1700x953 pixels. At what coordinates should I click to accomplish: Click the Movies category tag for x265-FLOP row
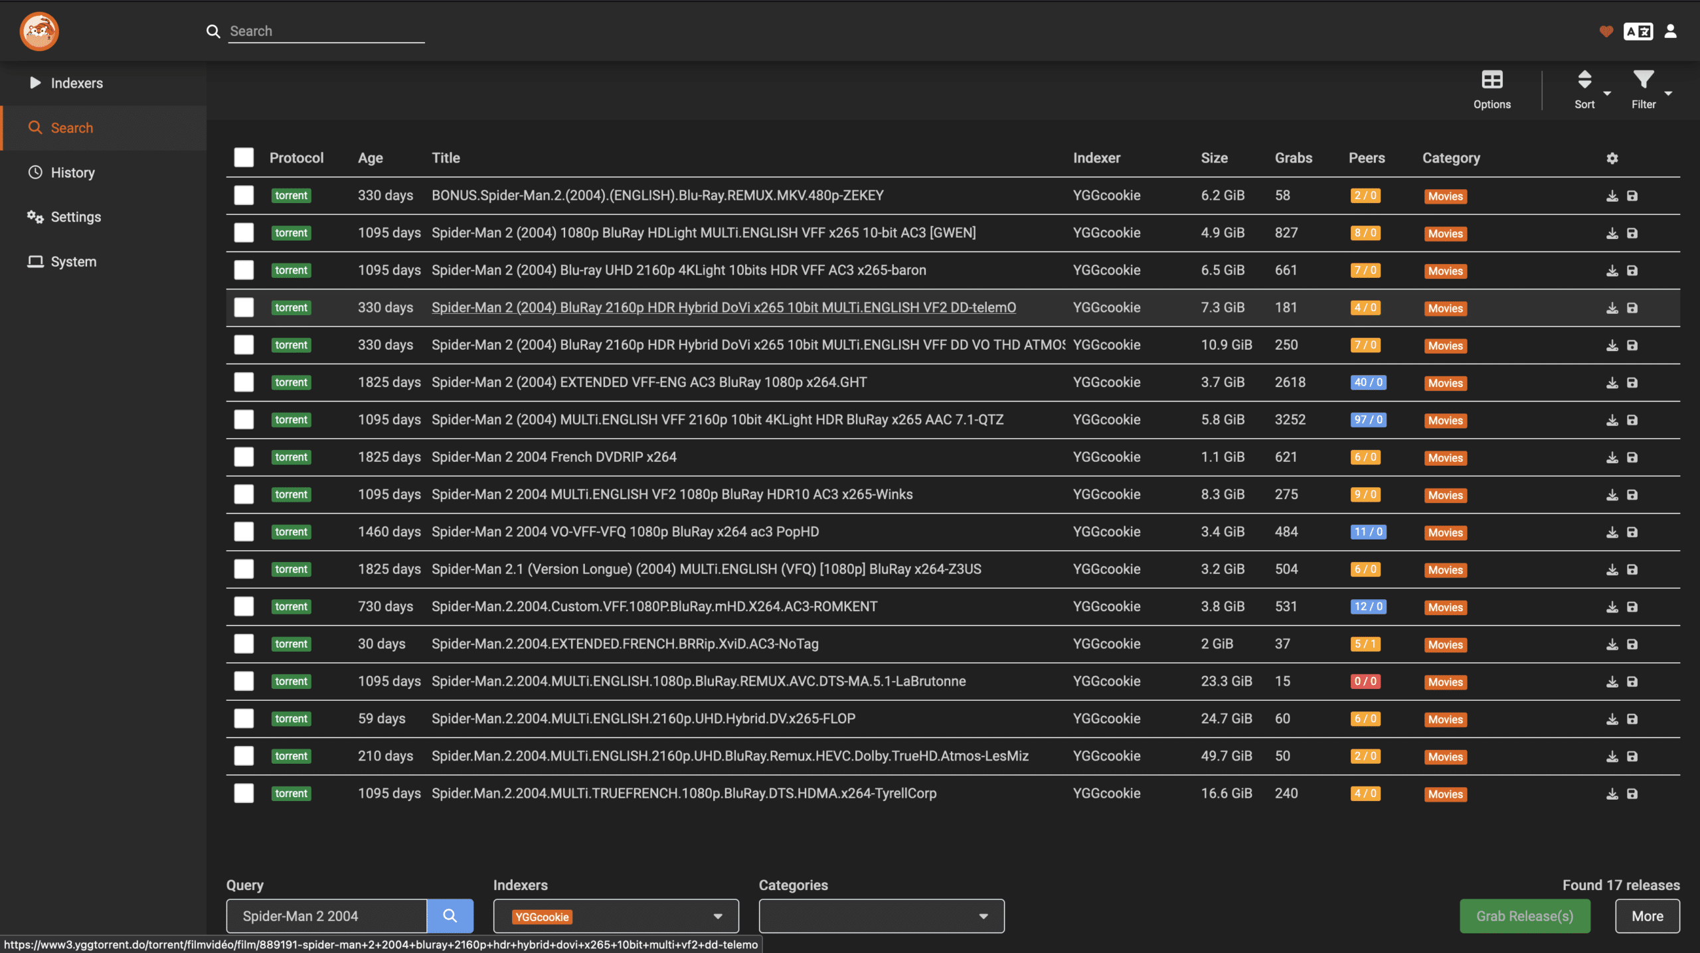pyautogui.click(x=1445, y=719)
